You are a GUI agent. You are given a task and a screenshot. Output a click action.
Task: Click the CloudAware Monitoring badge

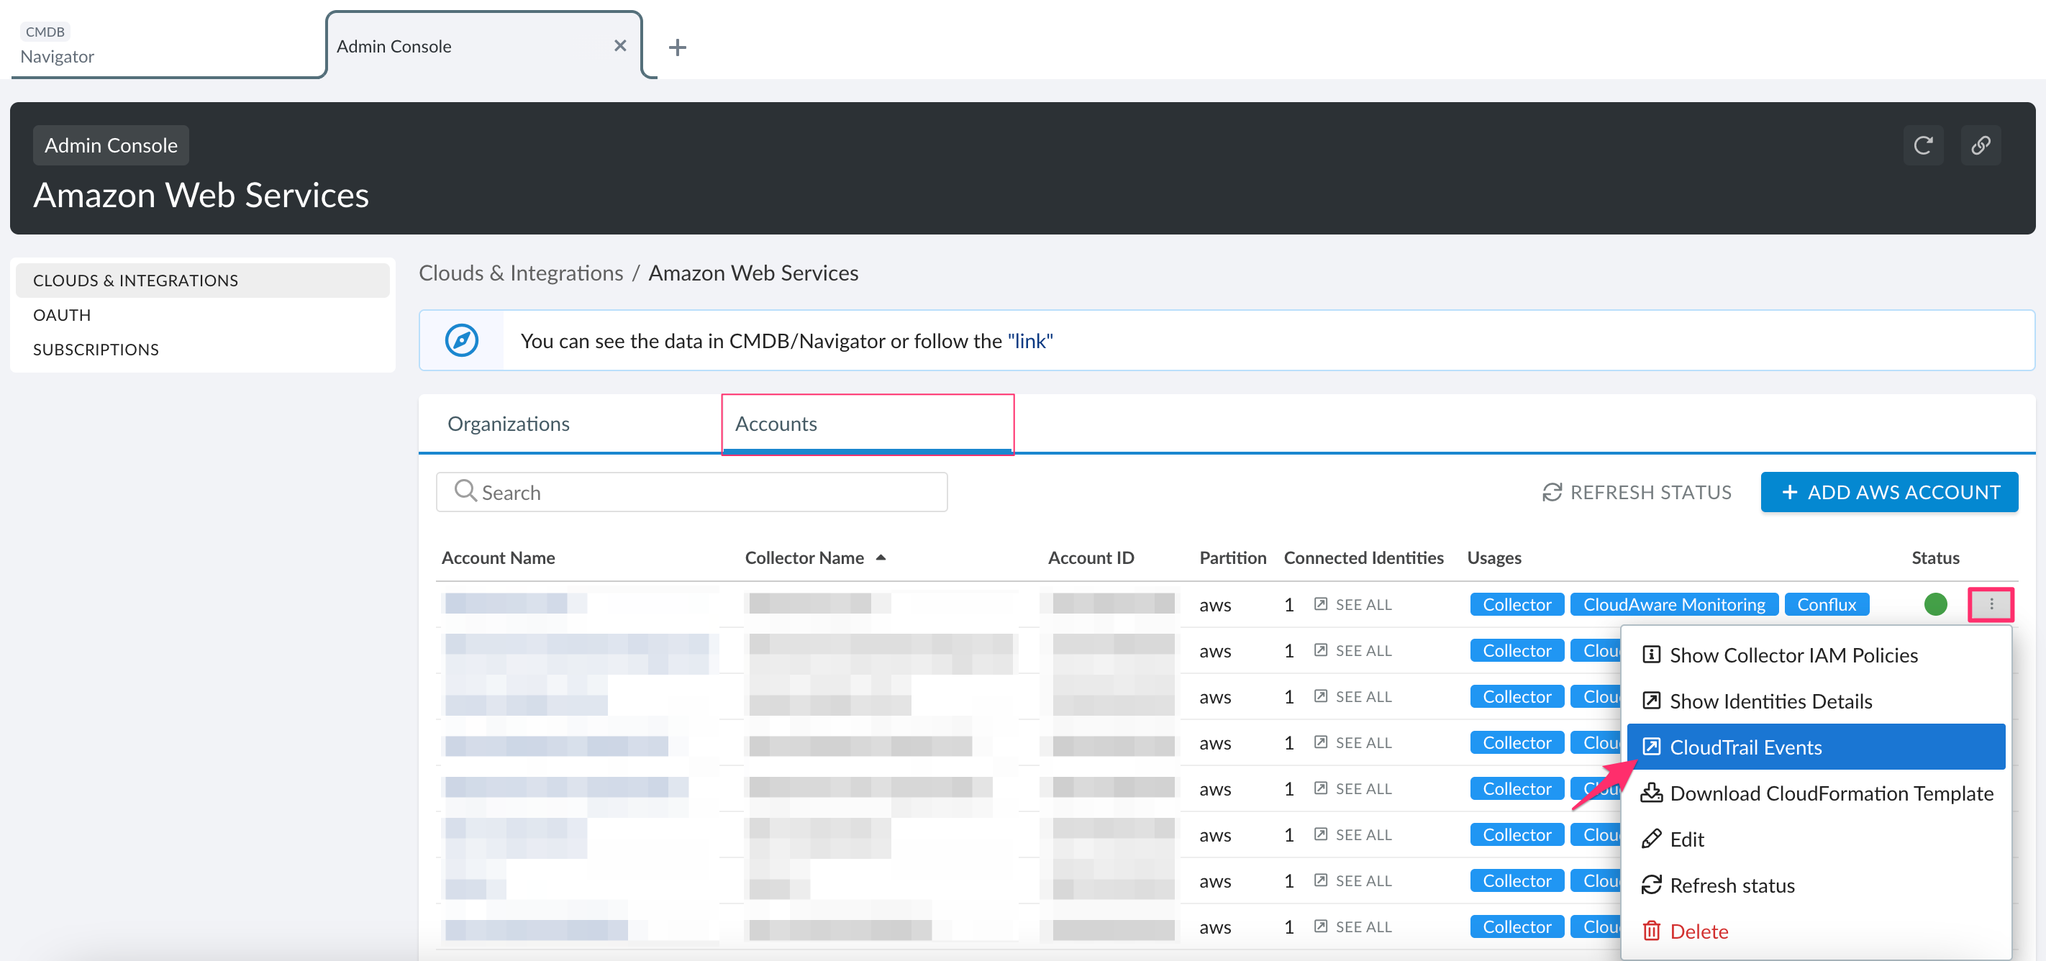(x=1673, y=604)
